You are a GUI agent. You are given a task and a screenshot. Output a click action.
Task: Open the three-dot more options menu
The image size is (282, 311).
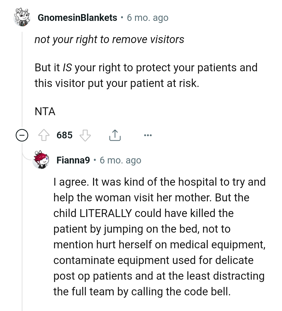(147, 135)
